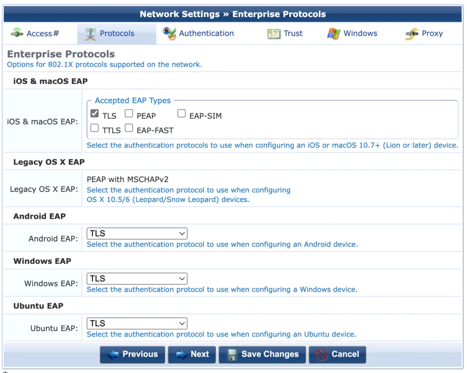Open the Windows EAP protocol dropdown
The height and width of the screenshot is (373, 467).
point(137,278)
